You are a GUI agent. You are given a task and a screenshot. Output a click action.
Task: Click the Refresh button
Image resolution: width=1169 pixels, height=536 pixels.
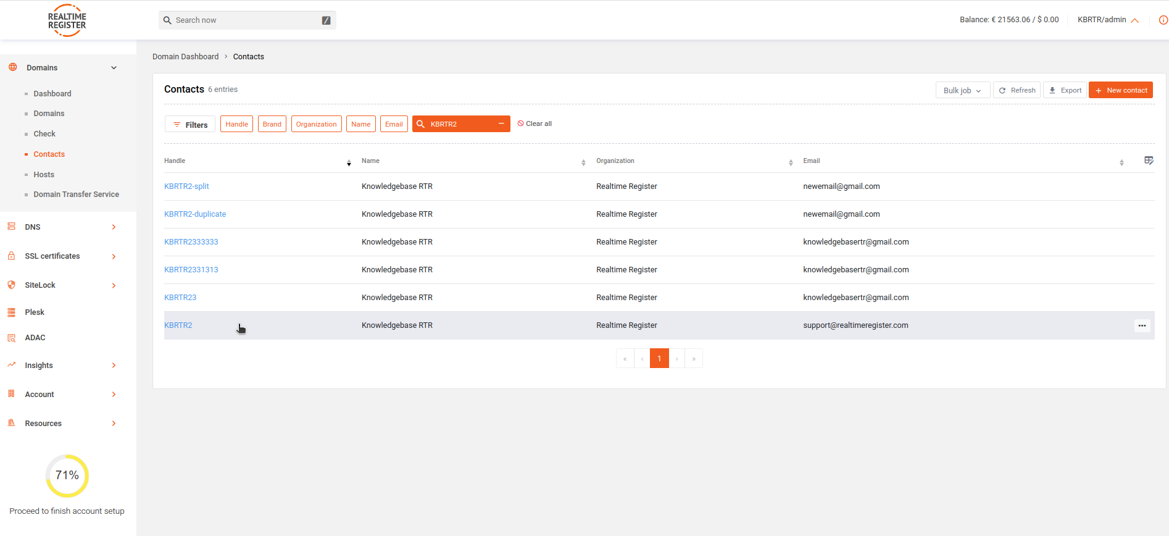[1017, 90]
